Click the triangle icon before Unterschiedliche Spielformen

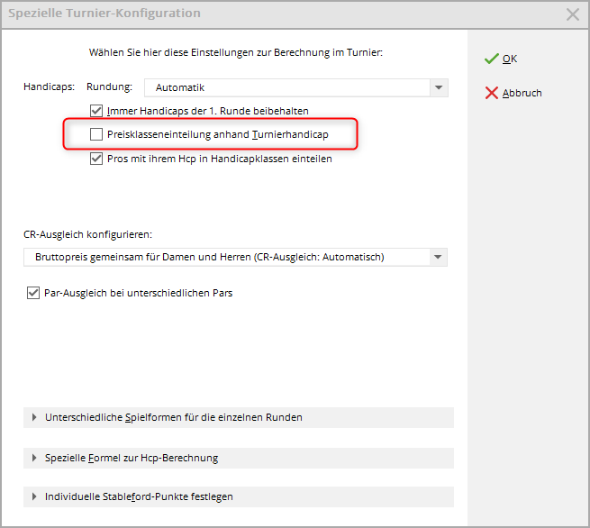click(x=35, y=417)
